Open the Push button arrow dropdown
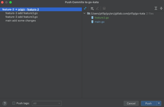This screenshot has height=107, width=164. point(159,103)
